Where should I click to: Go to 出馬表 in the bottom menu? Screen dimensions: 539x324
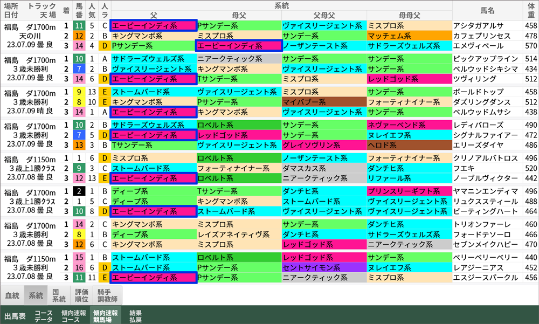15,316
